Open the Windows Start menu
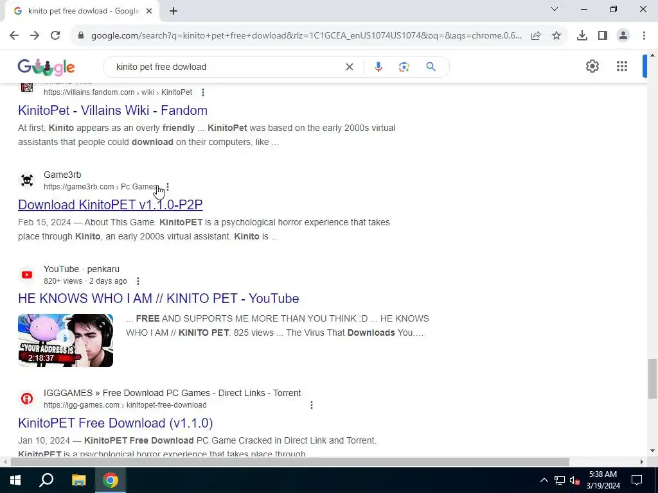This screenshot has height=493, width=658. click(x=15, y=480)
